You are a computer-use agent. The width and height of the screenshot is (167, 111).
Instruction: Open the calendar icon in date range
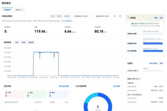[x=114, y=16]
